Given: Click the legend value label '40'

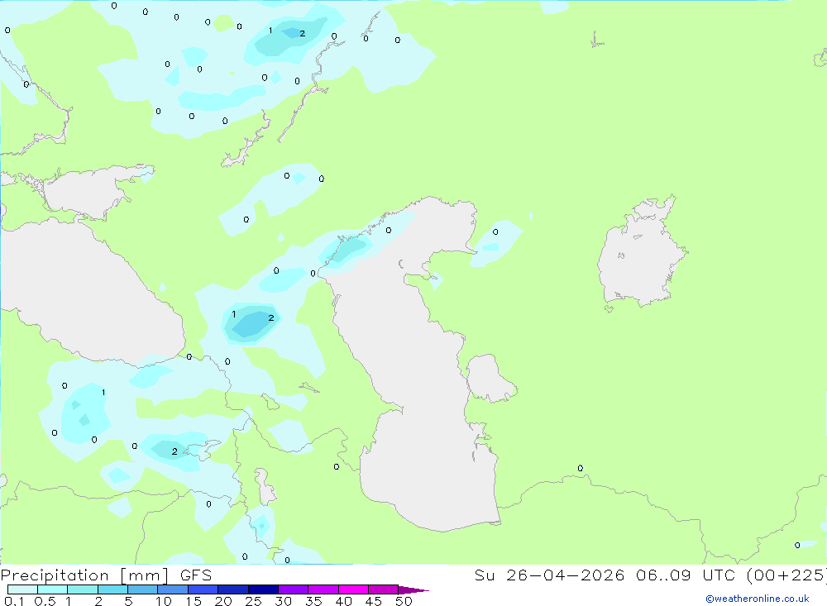Looking at the screenshot, I should 344,601.
